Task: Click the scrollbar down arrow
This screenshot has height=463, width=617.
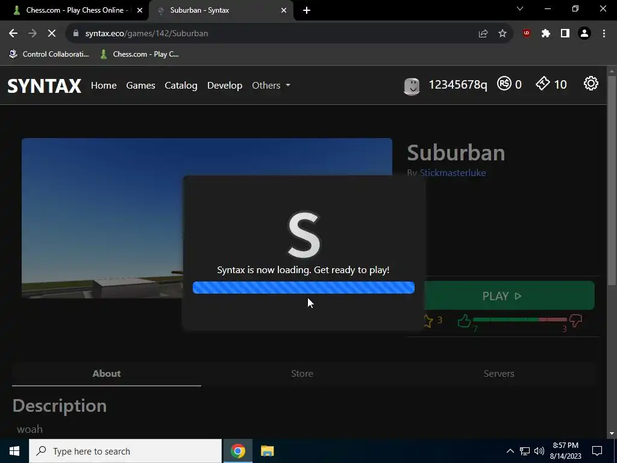Action: point(612,433)
